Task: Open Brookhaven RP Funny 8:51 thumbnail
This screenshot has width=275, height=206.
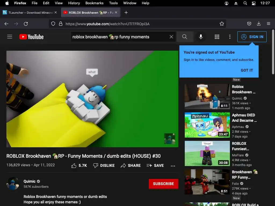Action: [x=207, y=182]
